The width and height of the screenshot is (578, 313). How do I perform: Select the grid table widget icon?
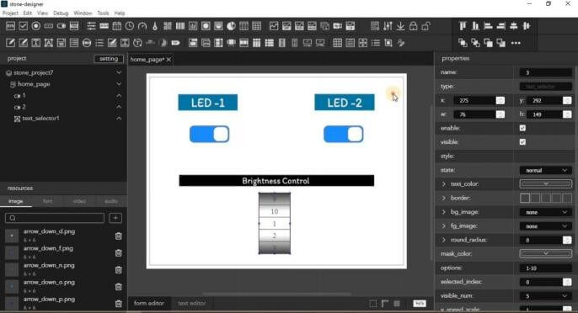point(337,43)
